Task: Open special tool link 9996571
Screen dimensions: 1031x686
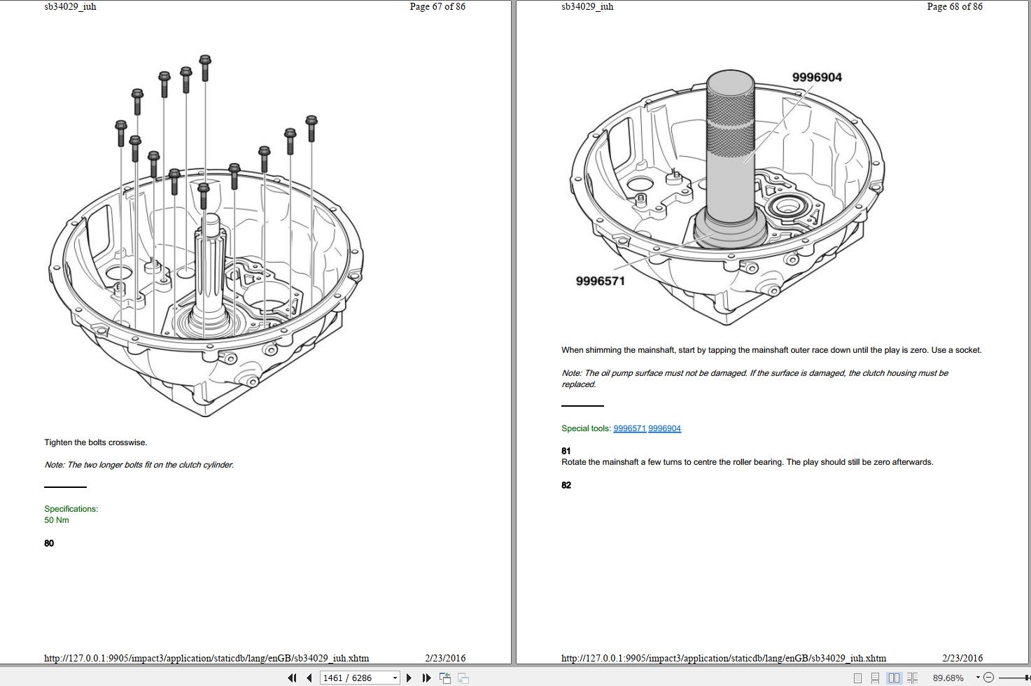Action: click(x=629, y=428)
